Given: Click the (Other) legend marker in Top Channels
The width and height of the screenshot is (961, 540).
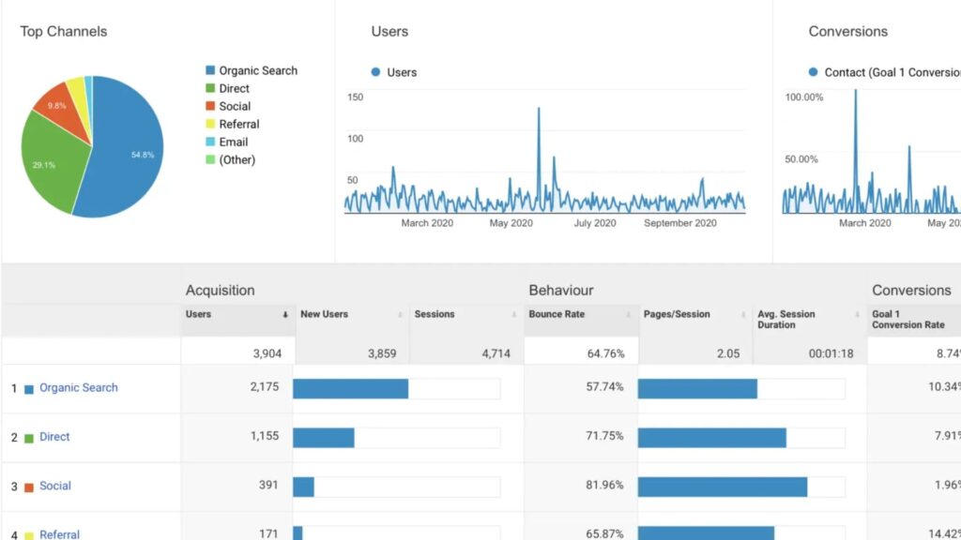Looking at the screenshot, I should [x=208, y=159].
